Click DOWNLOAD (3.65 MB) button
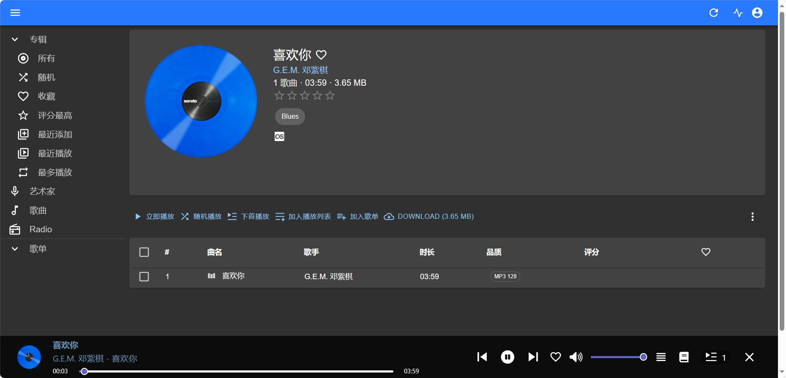 click(x=428, y=217)
